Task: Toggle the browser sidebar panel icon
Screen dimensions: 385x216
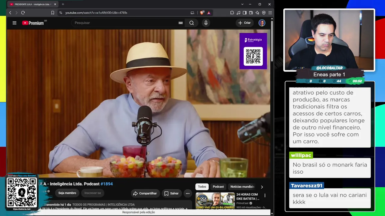Action: (x=245, y=13)
